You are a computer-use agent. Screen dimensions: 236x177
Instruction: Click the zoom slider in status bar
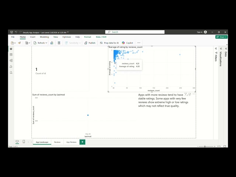206,146
